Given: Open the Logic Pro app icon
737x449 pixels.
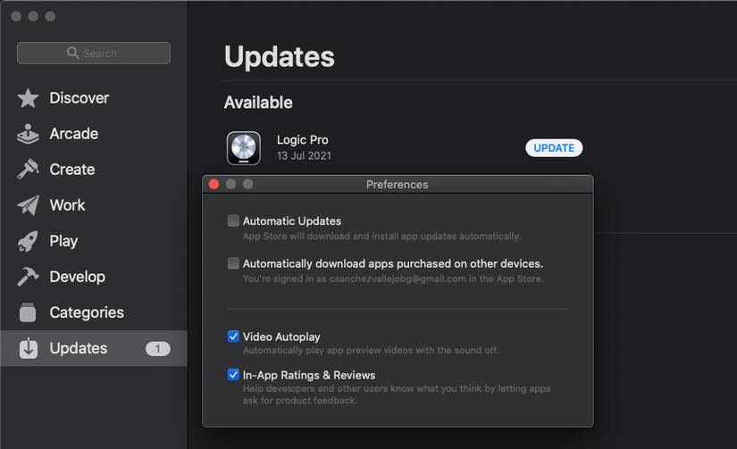Looking at the screenshot, I should coord(244,148).
